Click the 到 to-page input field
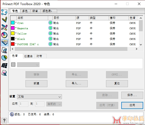 (x=40, y=104)
